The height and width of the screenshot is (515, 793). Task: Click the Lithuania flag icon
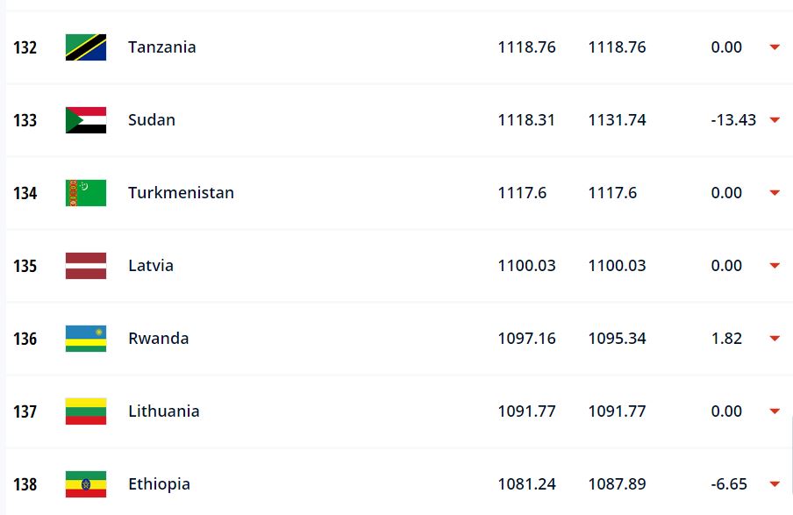86,411
